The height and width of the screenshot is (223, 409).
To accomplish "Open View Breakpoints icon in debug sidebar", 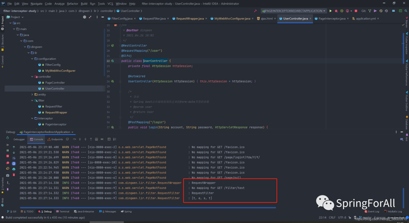I will pyautogui.click(x=8, y=163).
